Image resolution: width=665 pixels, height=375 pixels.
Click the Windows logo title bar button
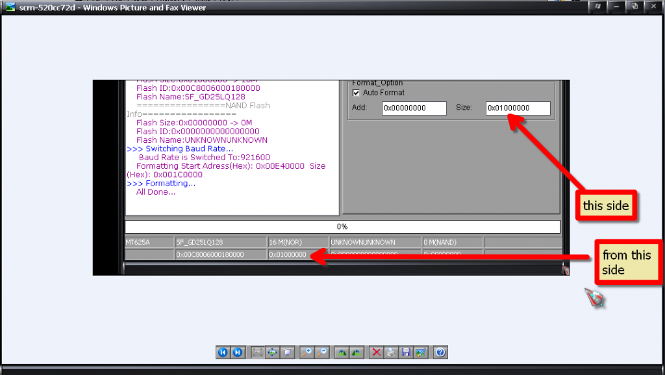pos(597,6)
